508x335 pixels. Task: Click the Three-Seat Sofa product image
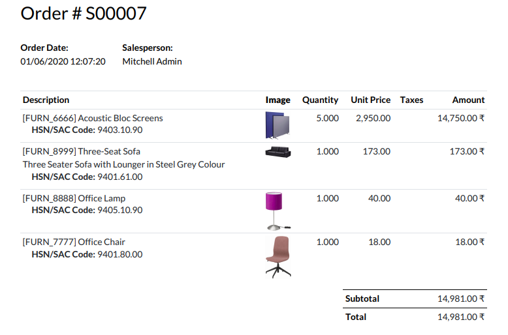point(278,152)
